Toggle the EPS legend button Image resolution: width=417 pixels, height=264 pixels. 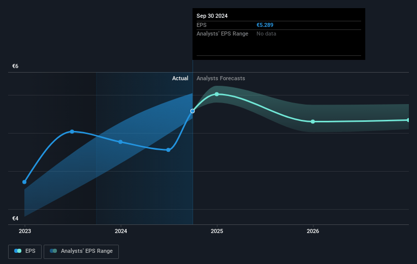25,251
